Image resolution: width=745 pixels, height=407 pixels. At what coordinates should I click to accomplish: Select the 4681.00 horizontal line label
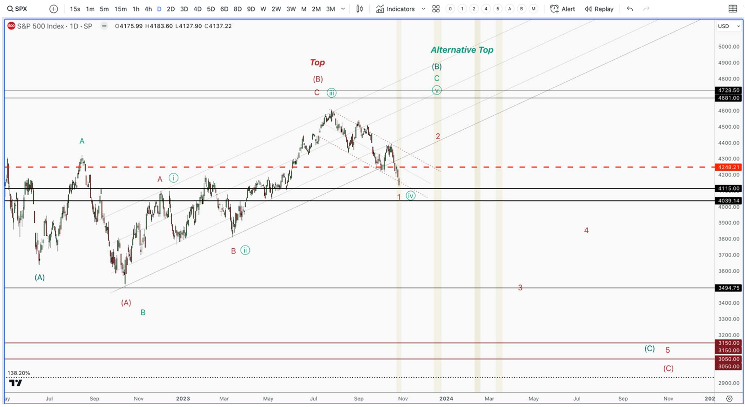click(x=728, y=98)
